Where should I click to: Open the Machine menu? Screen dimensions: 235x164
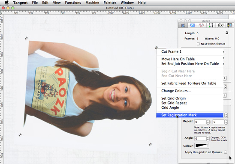[x=92, y=3]
